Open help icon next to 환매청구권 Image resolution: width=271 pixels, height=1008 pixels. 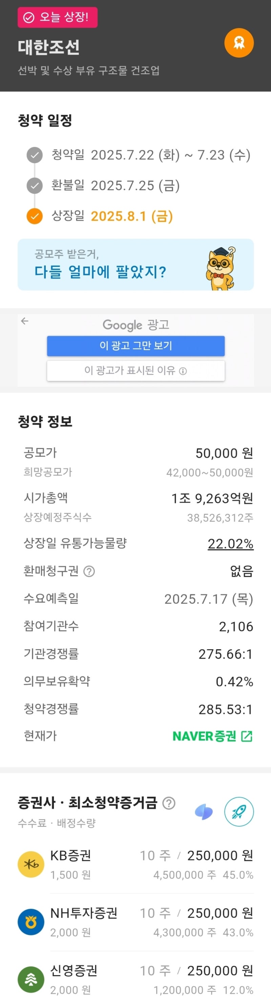pyautogui.click(x=89, y=572)
